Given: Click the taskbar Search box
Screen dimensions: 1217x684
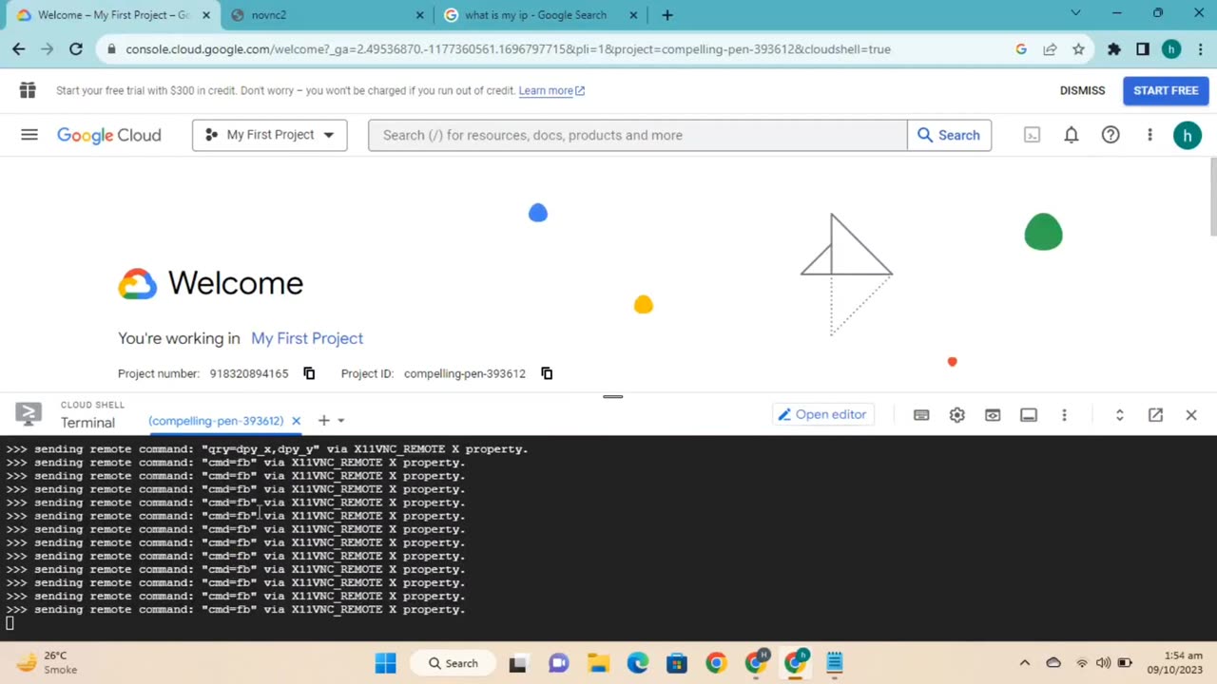Looking at the screenshot, I should 453,663.
